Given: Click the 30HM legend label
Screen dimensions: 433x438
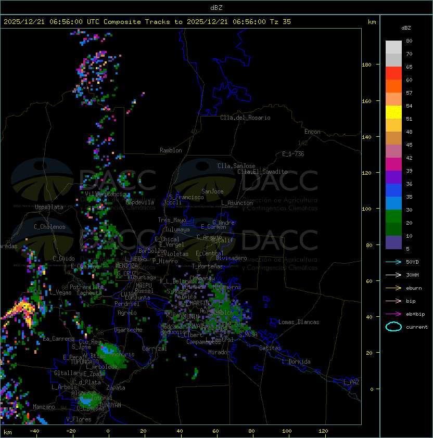Looking at the screenshot, I should (412, 275).
